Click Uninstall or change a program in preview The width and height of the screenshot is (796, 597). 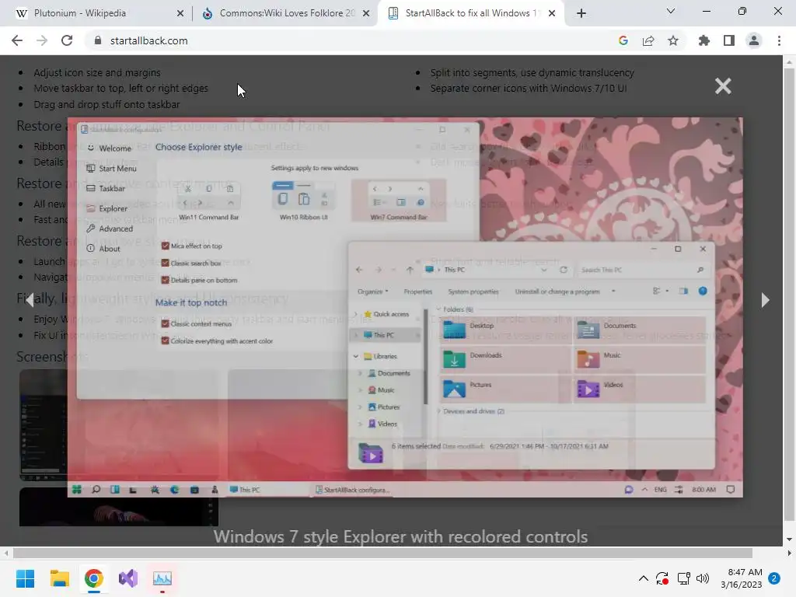[557, 292]
